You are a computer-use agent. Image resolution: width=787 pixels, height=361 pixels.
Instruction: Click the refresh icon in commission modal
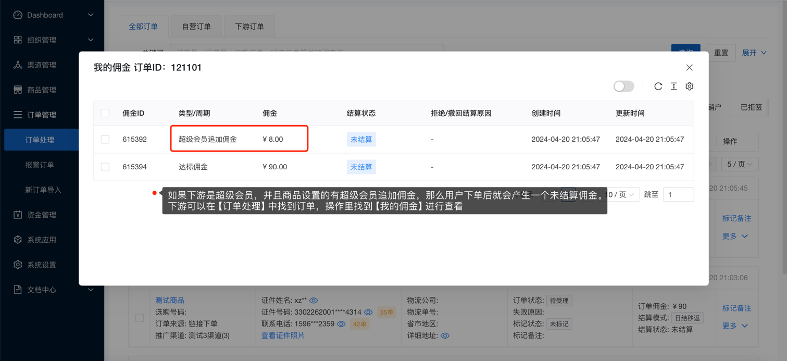(658, 86)
